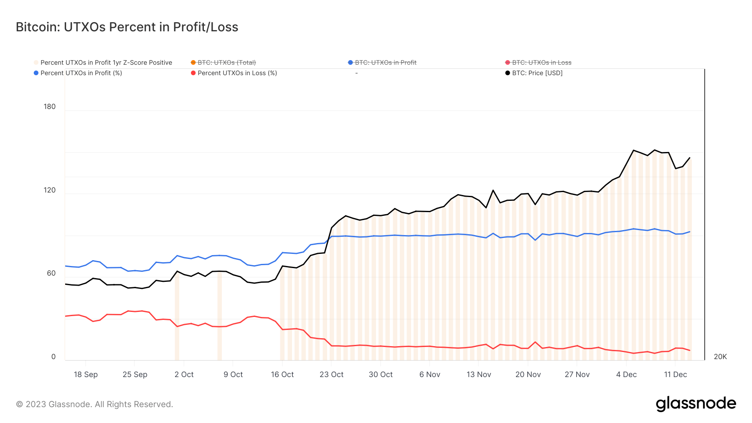
Task: Toggle the Percent UTXOs in Profit 1yr Z-Score Positive legend
Action: tap(103, 63)
